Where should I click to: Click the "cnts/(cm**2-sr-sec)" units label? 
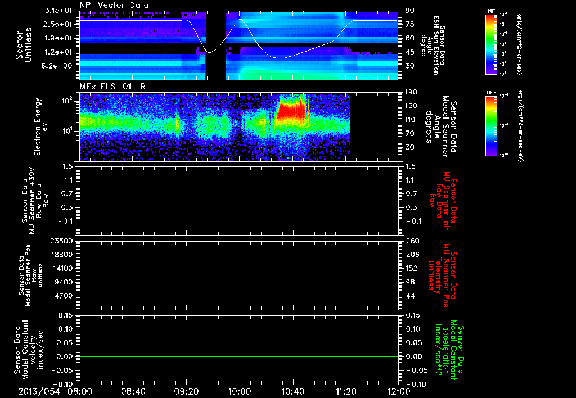pyautogui.click(x=519, y=44)
